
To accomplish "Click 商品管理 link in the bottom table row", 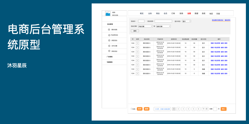I will point(217,74).
